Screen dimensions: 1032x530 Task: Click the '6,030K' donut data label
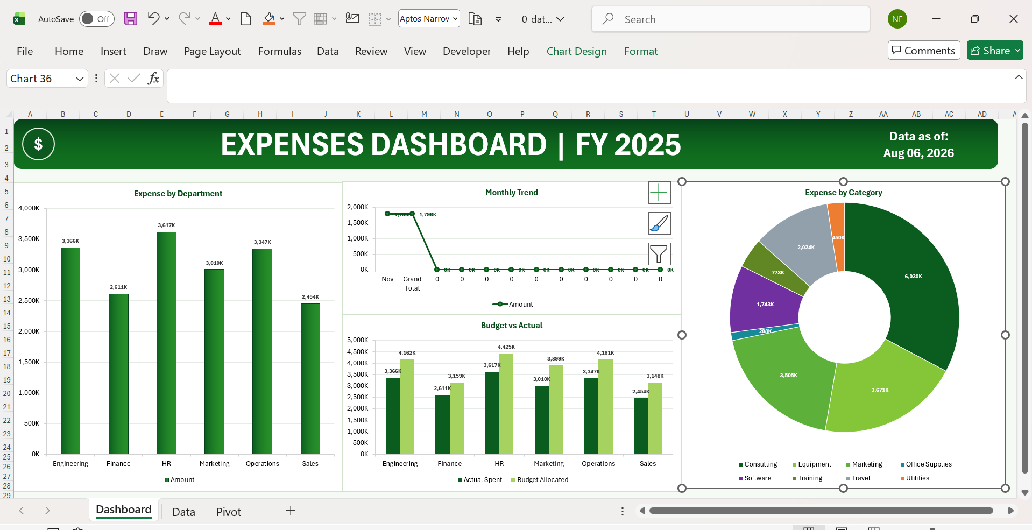[x=914, y=277]
